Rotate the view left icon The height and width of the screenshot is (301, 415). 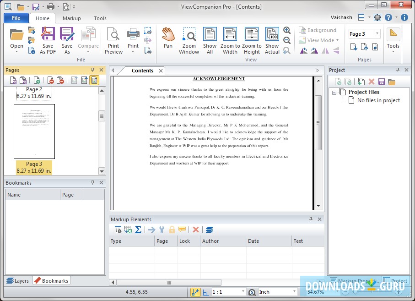pos(303,50)
